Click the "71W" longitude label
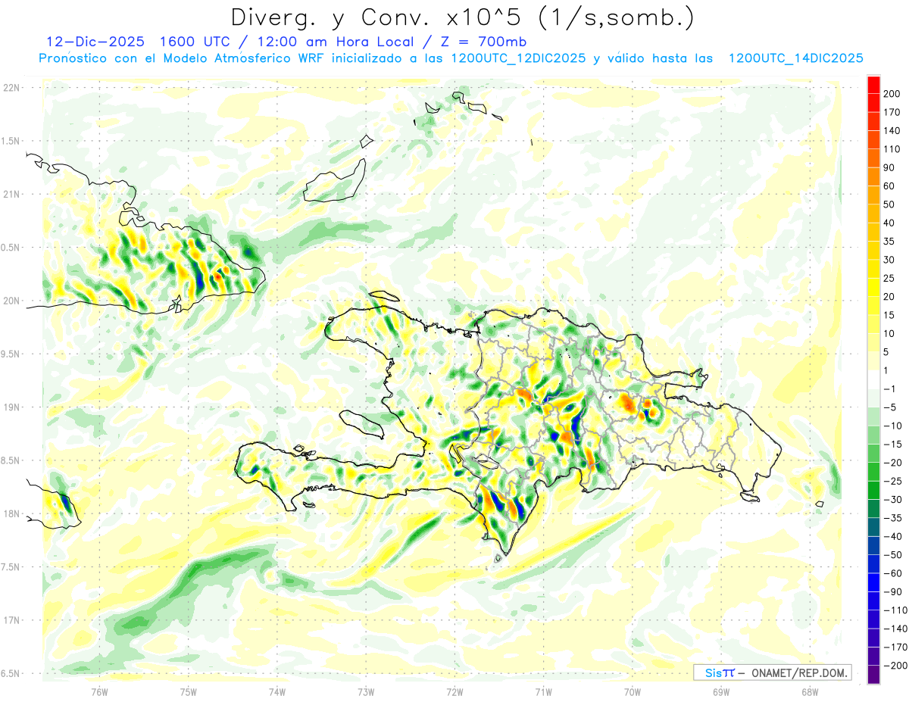 point(543,692)
